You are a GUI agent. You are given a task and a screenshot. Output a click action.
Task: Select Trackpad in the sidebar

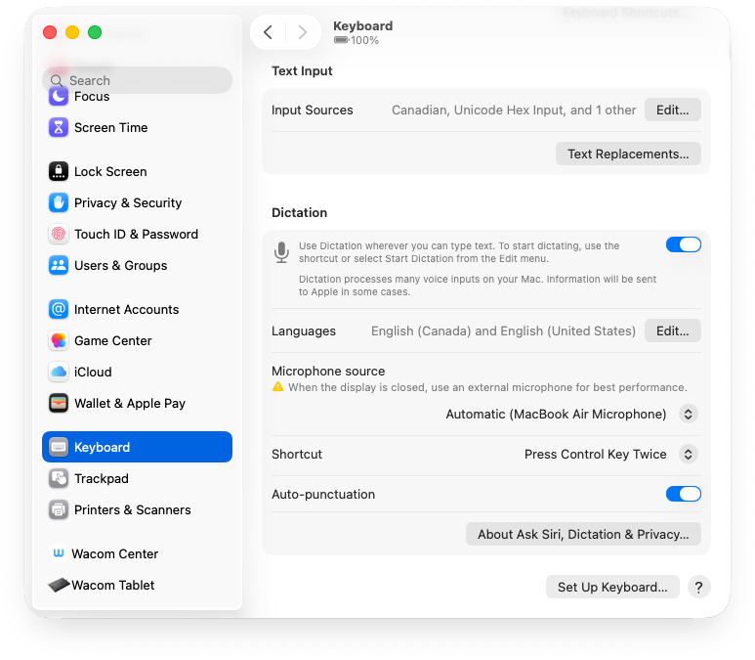137,478
